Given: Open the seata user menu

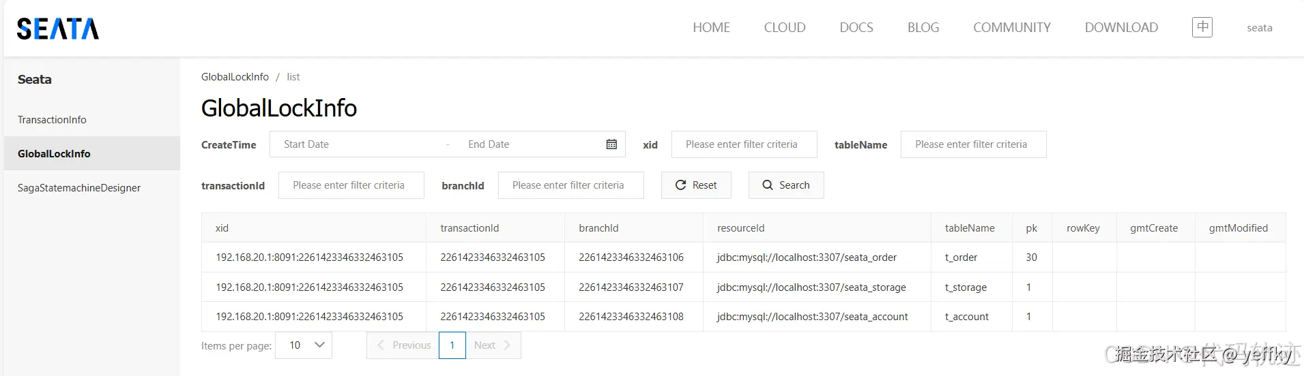Looking at the screenshot, I should pyautogui.click(x=1259, y=28).
